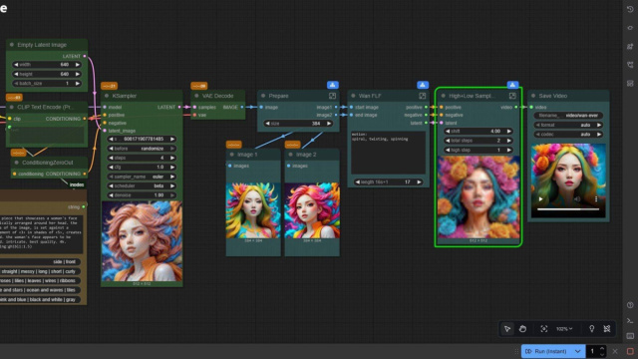The image size is (638, 359).
Task: Click the lightbulb icon in canvas toolbar
Action: point(591,329)
